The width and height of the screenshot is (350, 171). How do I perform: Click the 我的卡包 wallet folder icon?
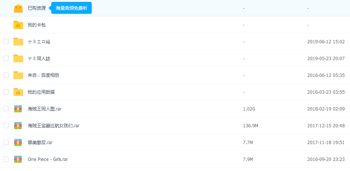[18, 25]
